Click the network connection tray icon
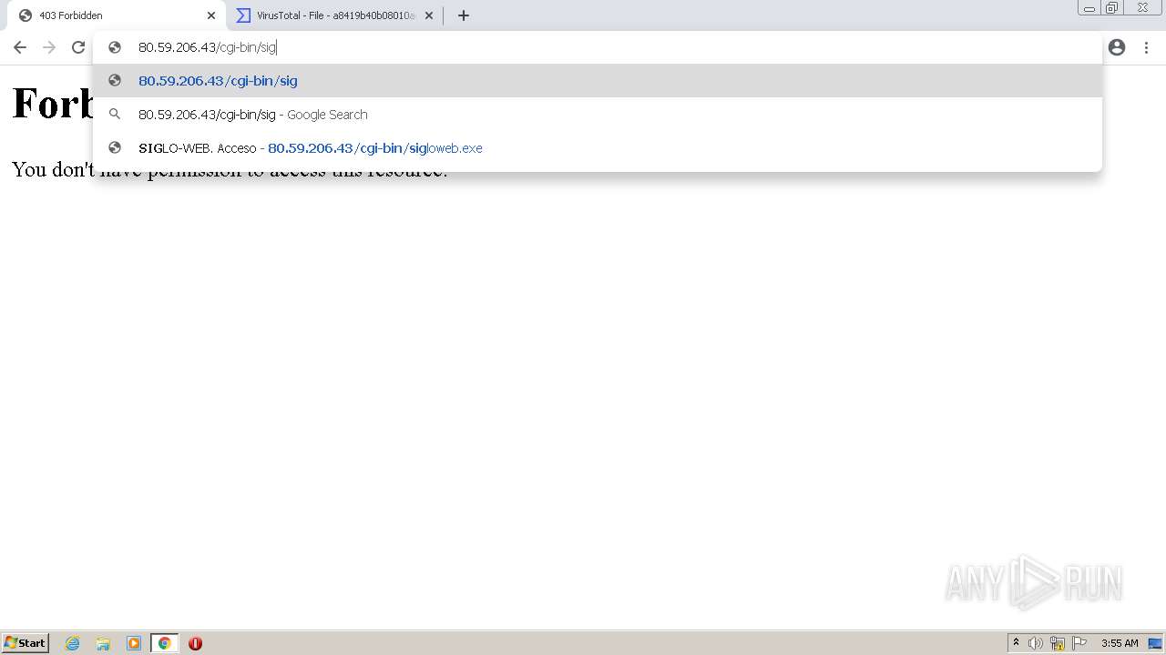The image size is (1166, 655). [x=1058, y=643]
